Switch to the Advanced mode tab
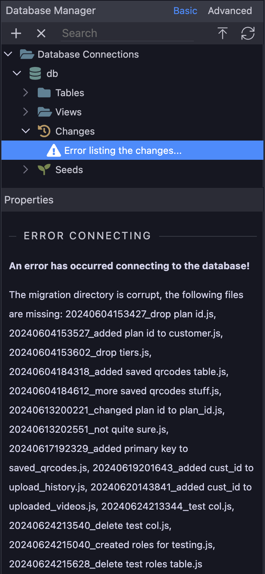Screen dimensions: 265x574 pos(230,11)
